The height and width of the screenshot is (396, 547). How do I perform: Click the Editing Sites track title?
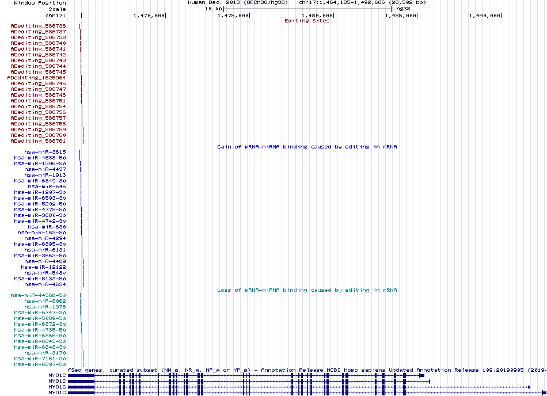coord(307,21)
